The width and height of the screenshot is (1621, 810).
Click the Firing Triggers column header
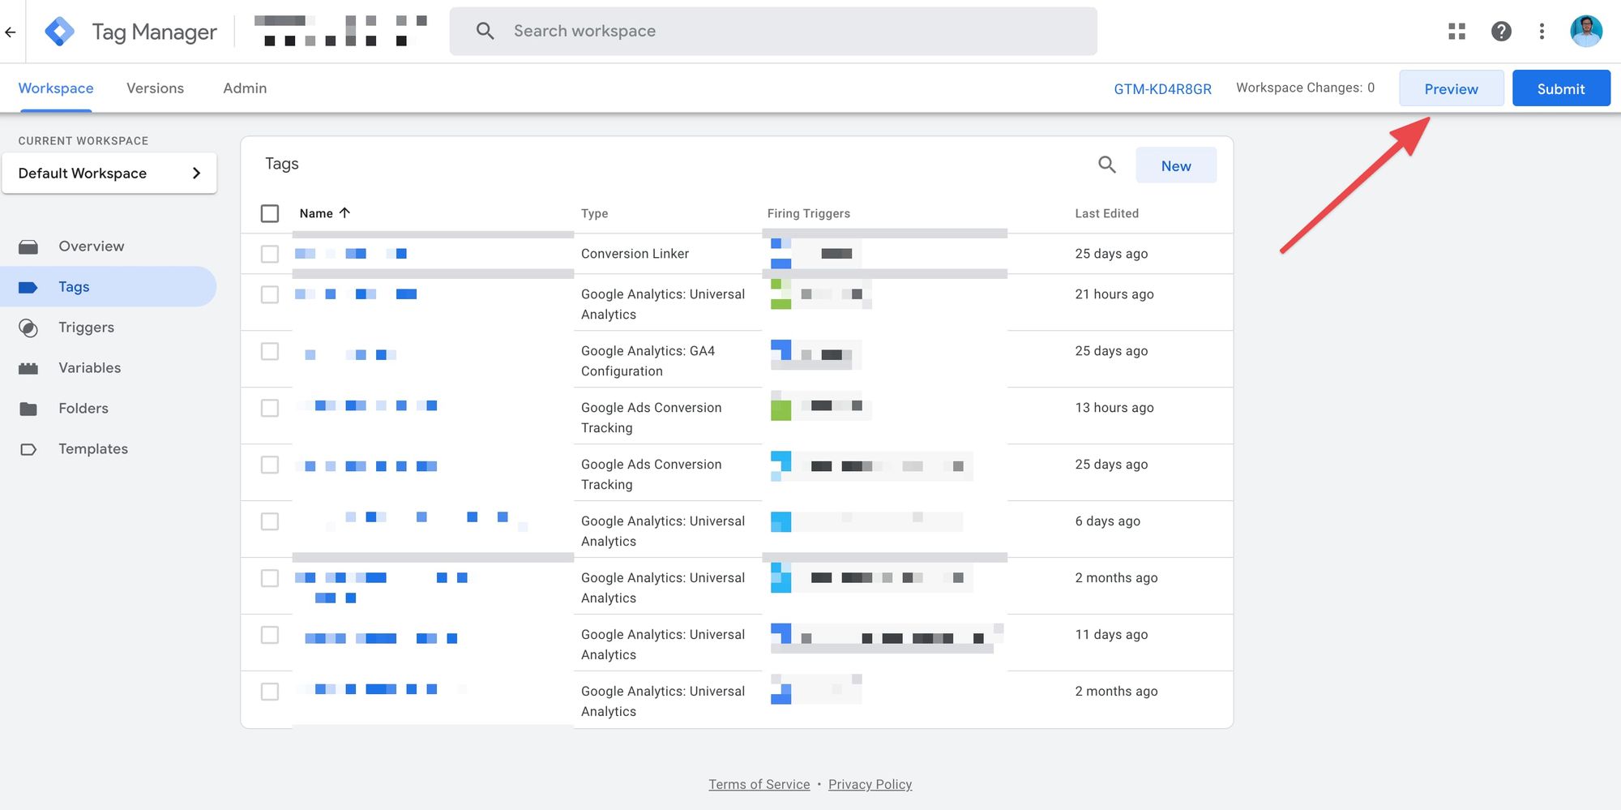click(x=808, y=213)
